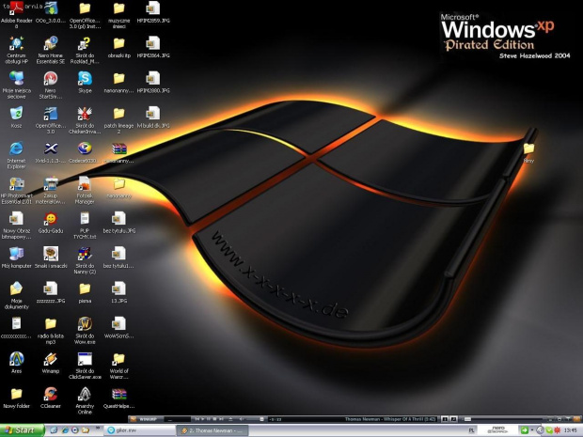Screen dimensions: 583x437
Task: Select the filmy folder icon
Action: click(x=528, y=152)
